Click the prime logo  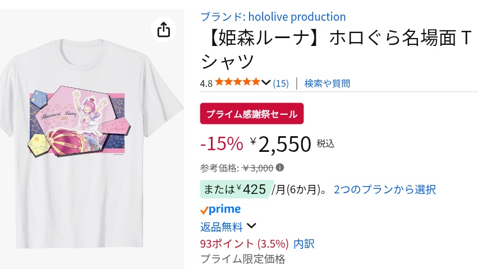tap(220, 209)
